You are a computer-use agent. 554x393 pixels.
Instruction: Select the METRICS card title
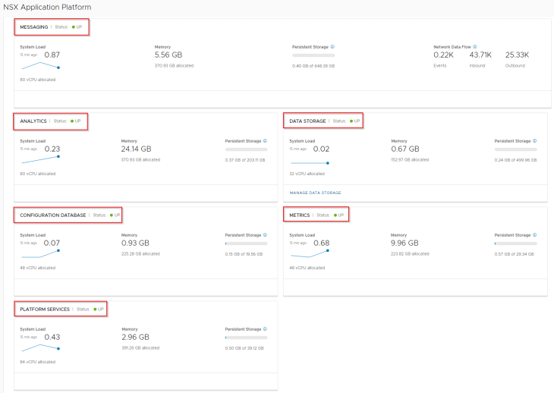300,215
